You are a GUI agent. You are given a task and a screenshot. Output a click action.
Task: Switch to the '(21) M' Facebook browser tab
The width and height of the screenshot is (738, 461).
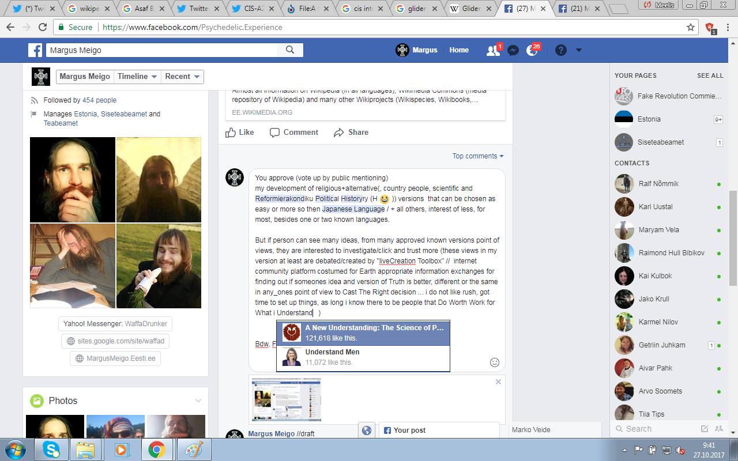(x=580, y=9)
